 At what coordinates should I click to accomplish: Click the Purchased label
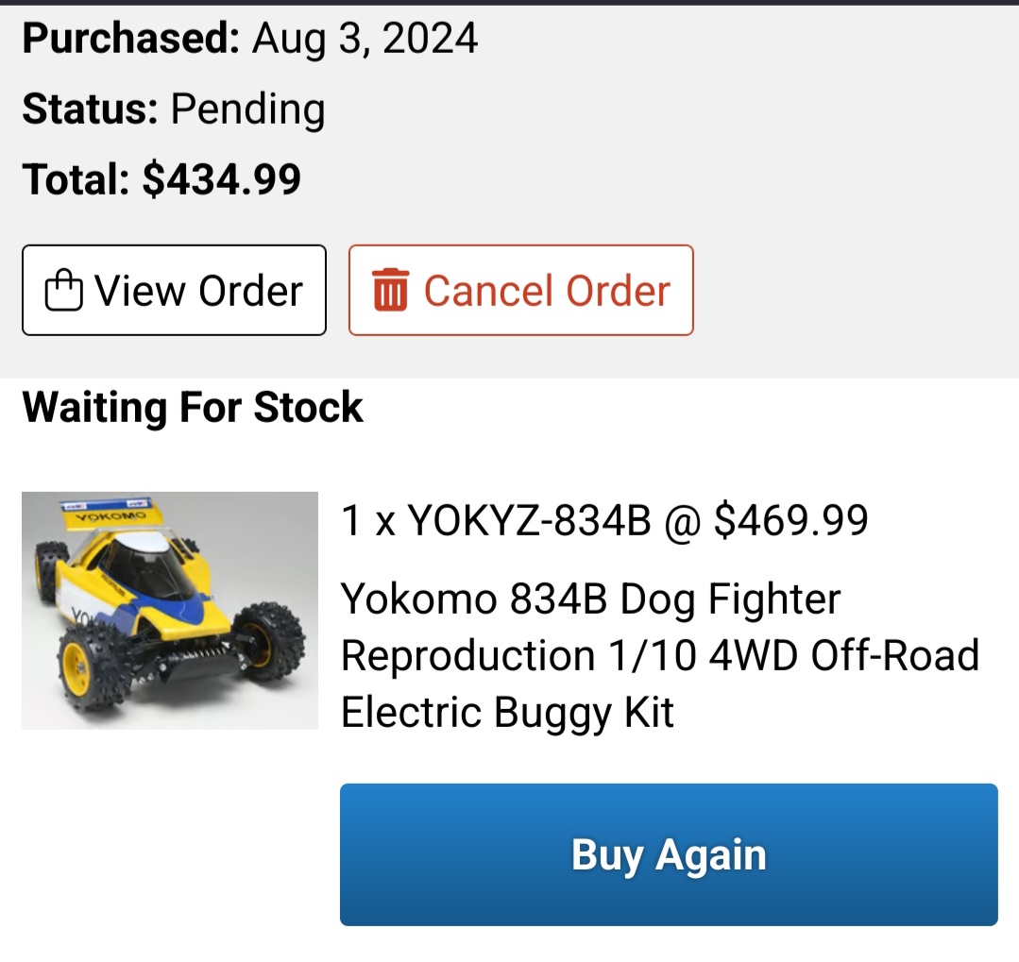(131, 38)
